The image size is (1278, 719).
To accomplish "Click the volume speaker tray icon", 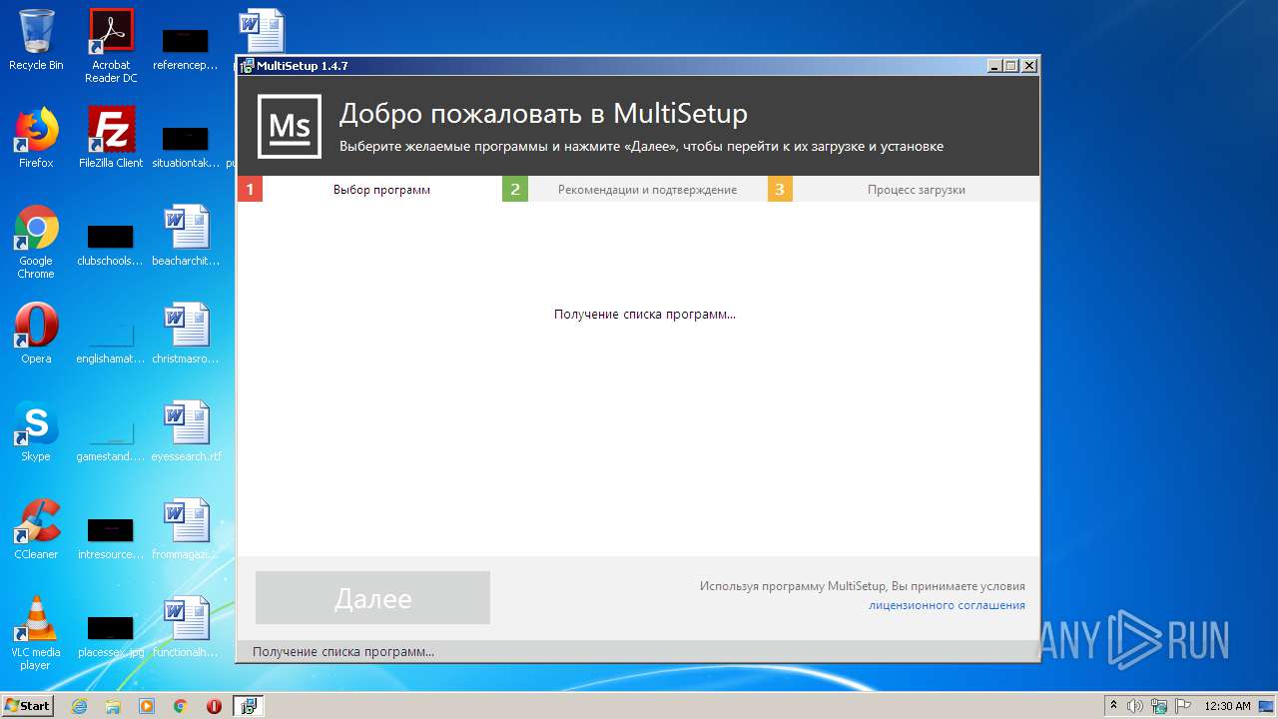I will click(1135, 706).
